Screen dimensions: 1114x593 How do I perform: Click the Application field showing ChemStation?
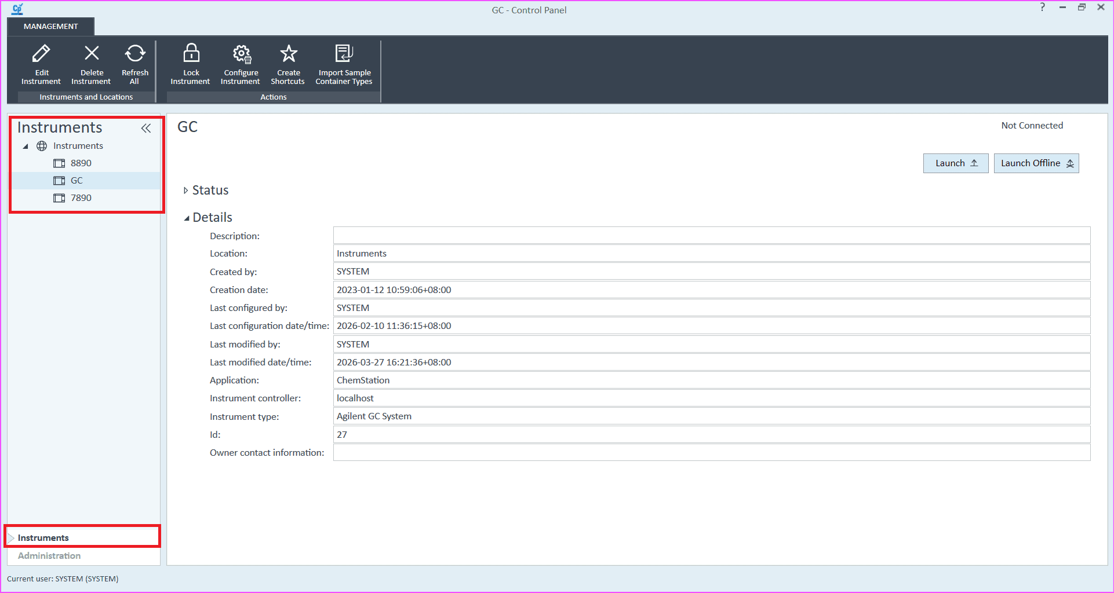click(712, 380)
